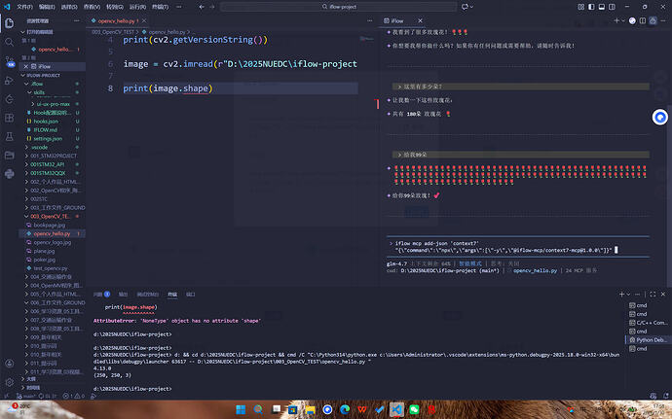Open poker.jpg from the file tree
The image size is (672, 419).
(45, 260)
